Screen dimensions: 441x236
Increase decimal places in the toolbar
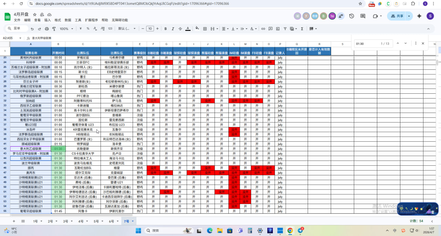103,29
